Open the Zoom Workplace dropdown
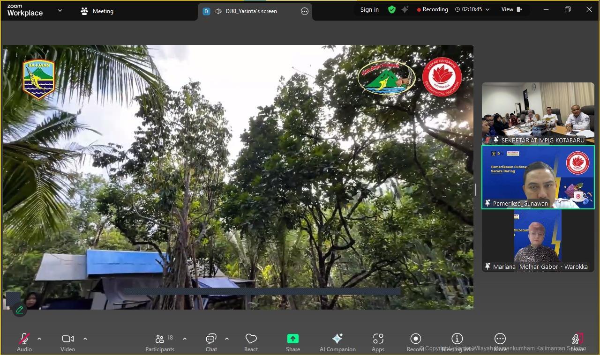This screenshot has height=355, width=600. click(x=60, y=10)
